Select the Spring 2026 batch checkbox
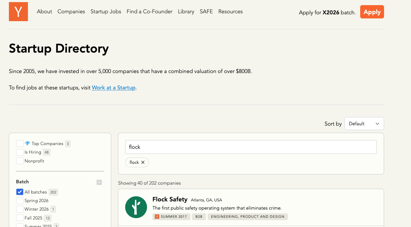This screenshot has width=411, height=227. tap(20, 201)
